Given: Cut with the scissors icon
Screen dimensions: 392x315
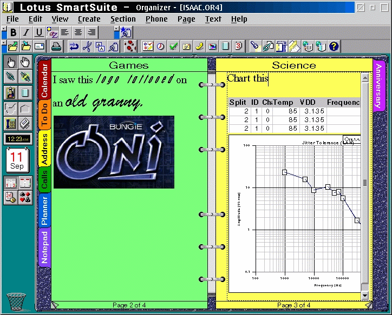Looking at the screenshot, I should (87, 46).
